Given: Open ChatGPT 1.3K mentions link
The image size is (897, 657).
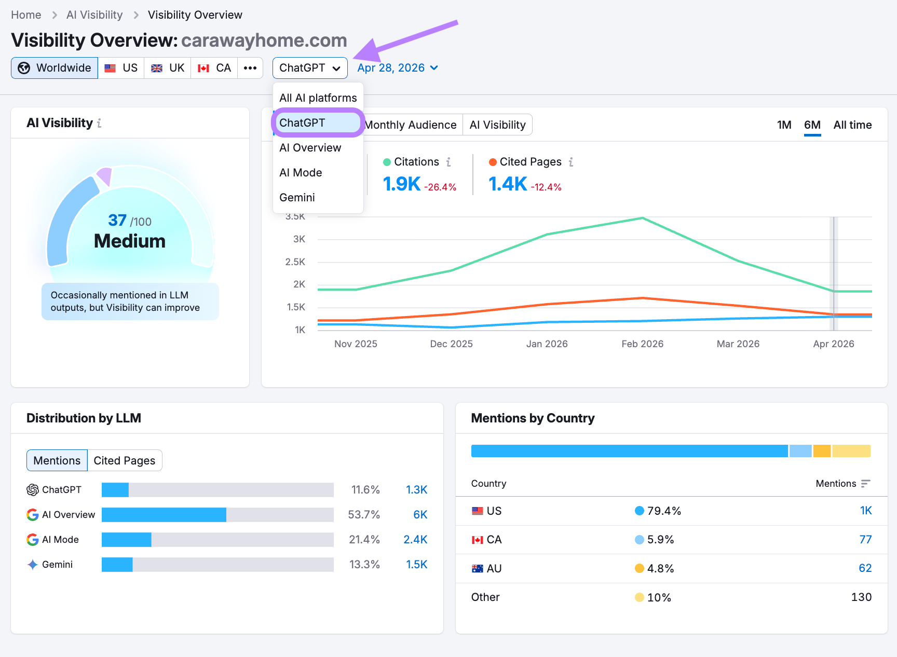Looking at the screenshot, I should (416, 490).
